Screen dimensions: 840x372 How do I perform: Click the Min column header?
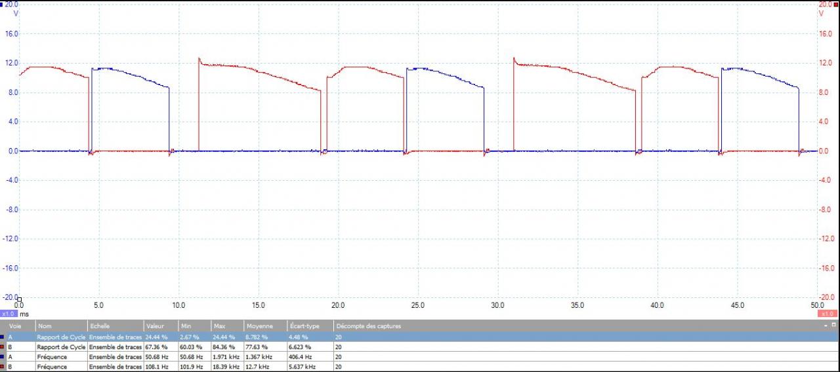(x=194, y=325)
